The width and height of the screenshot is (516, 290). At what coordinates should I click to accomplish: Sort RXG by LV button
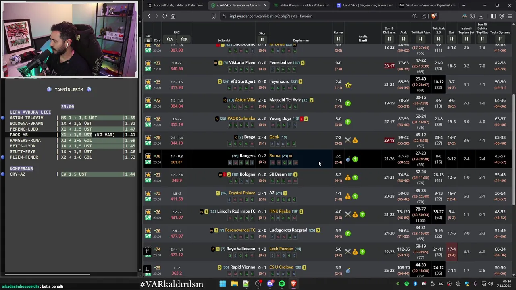pos(170,39)
